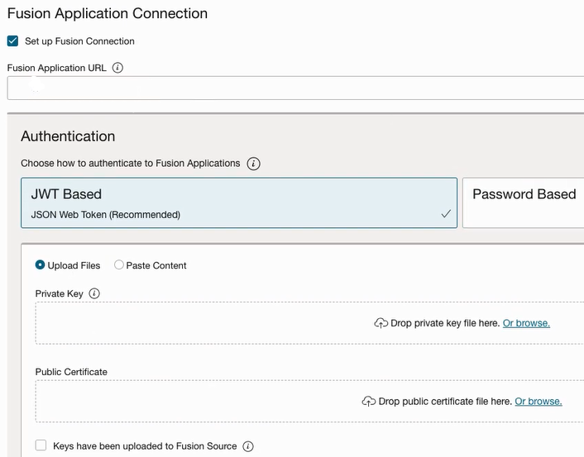
Task: Click the Private Key info icon
Action: (x=94, y=293)
